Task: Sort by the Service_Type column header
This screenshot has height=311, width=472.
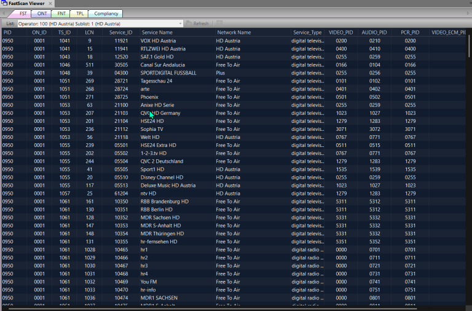Action: point(307,32)
